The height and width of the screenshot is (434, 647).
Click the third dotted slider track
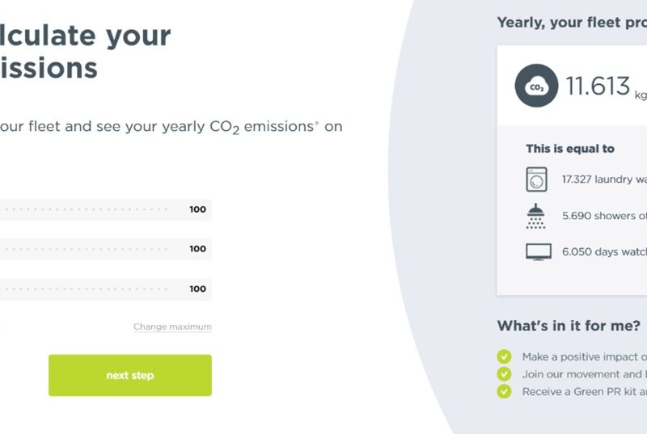pyautogui.click(x=84, y=289)
